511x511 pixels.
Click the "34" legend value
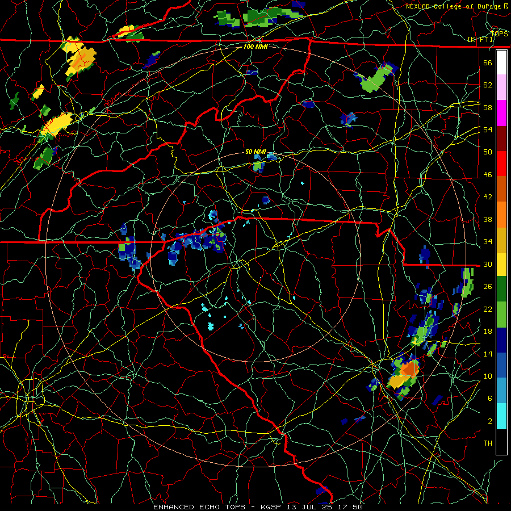(x=488, y=242)
